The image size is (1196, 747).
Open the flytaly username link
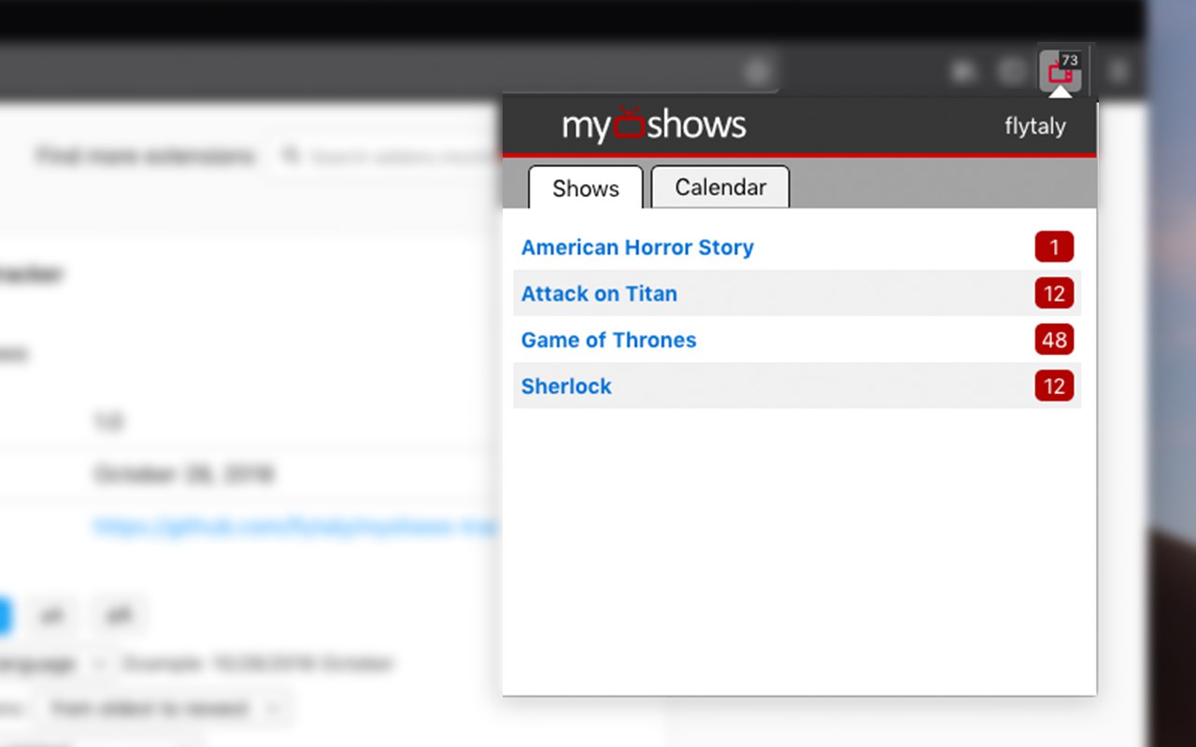pos(1035,126)
